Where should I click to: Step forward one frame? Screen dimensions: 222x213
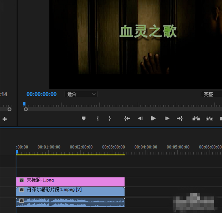(x=167, y=118)
